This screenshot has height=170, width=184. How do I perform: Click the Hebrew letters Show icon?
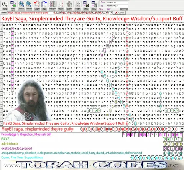click(5, 5)
